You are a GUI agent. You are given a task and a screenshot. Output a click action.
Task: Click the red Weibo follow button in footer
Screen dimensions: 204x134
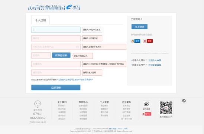tap(147, 114)
